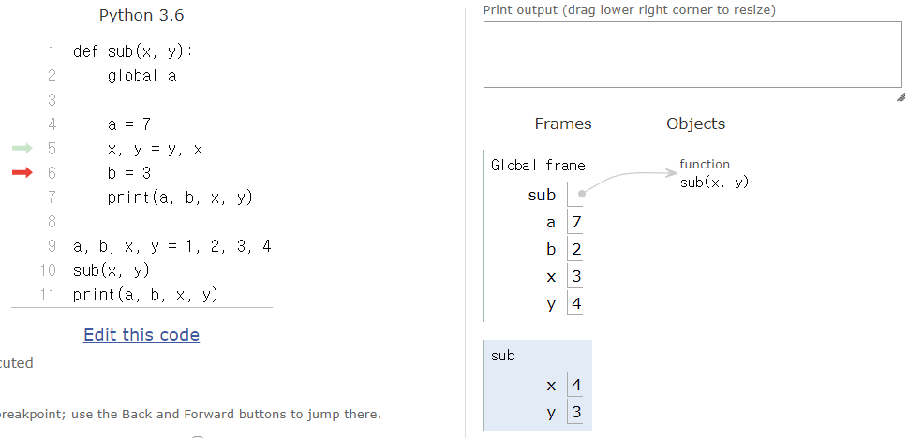The image size is (908, 438).
Task: Click the print output resize corner grip
Action: pyautogui.click(x=900, y=96)
